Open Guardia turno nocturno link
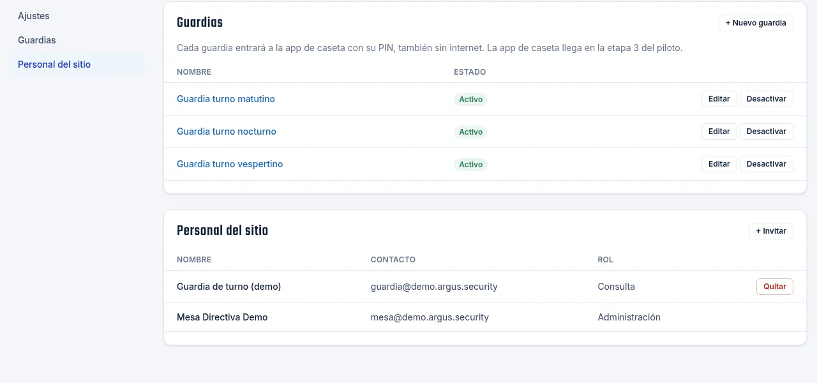 [x=227, y=131]
